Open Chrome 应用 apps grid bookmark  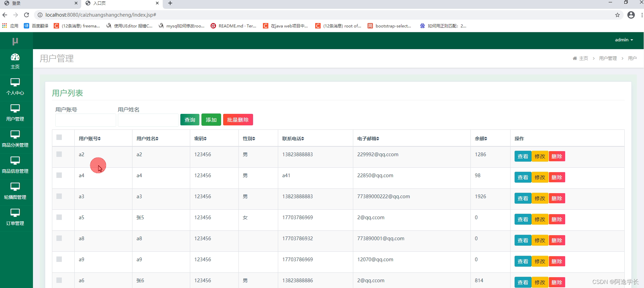10,26
